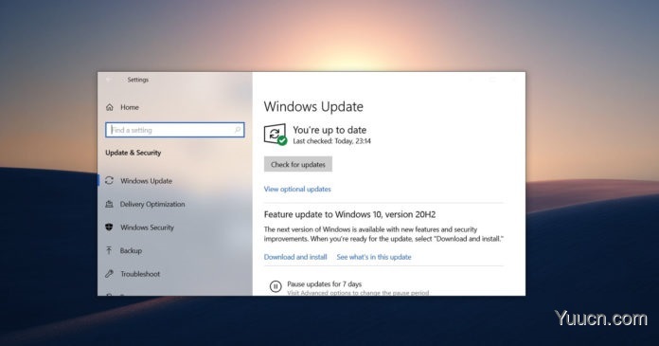Open Delivery Optimization page

(152, 204)
